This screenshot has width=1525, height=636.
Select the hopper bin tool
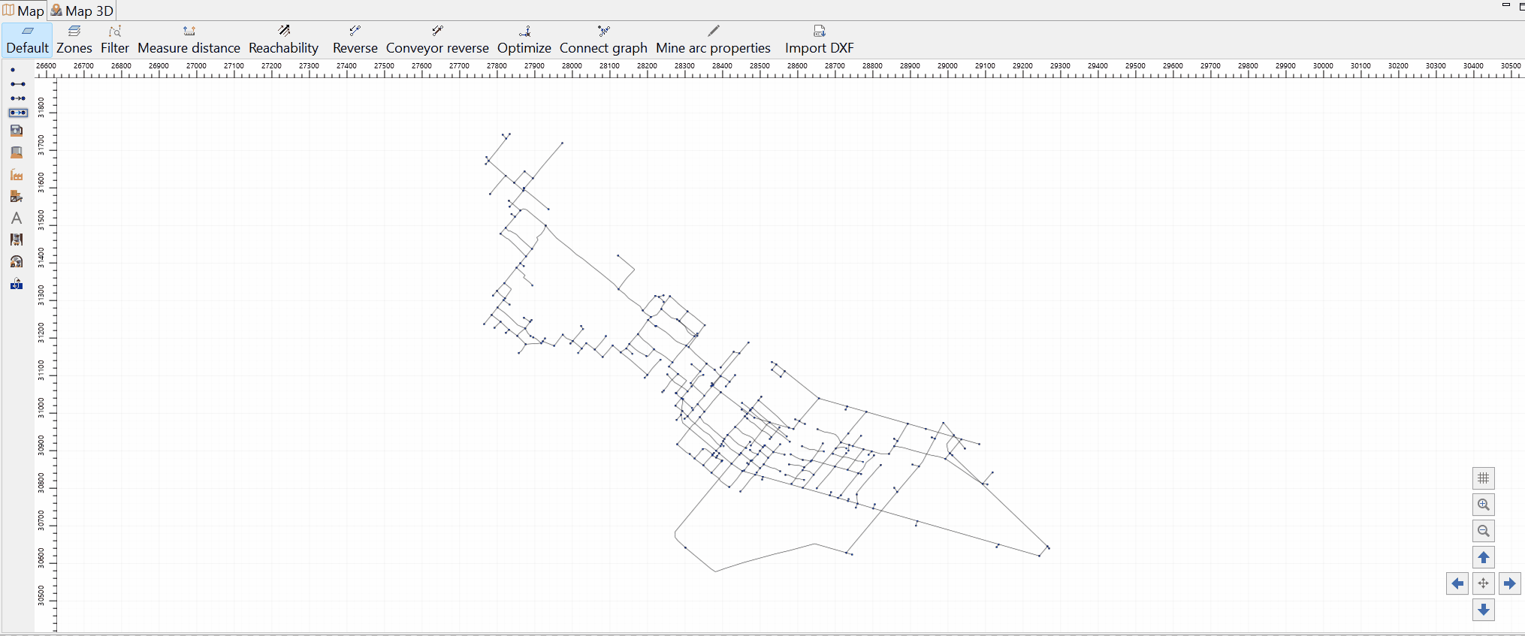17,131
